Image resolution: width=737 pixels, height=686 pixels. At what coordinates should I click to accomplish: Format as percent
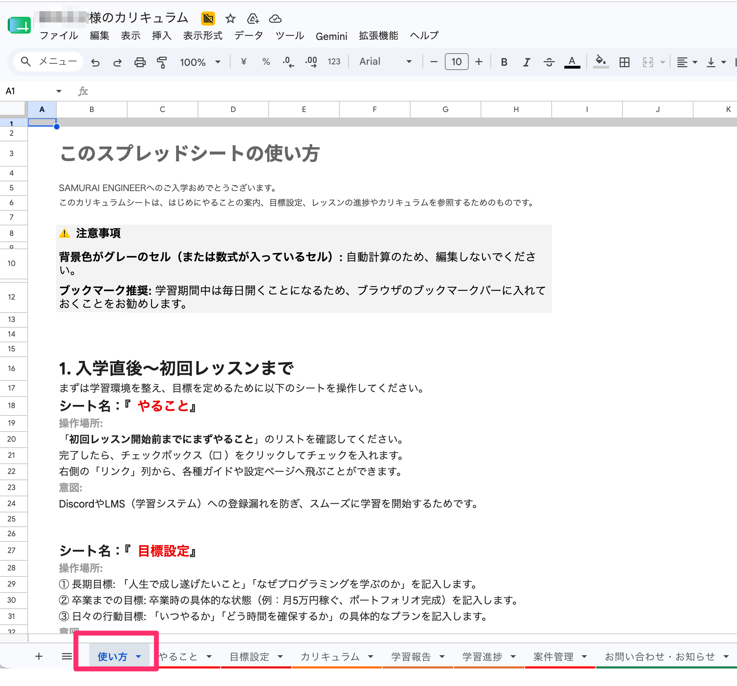pyautogui.click(x=266, y=62)
